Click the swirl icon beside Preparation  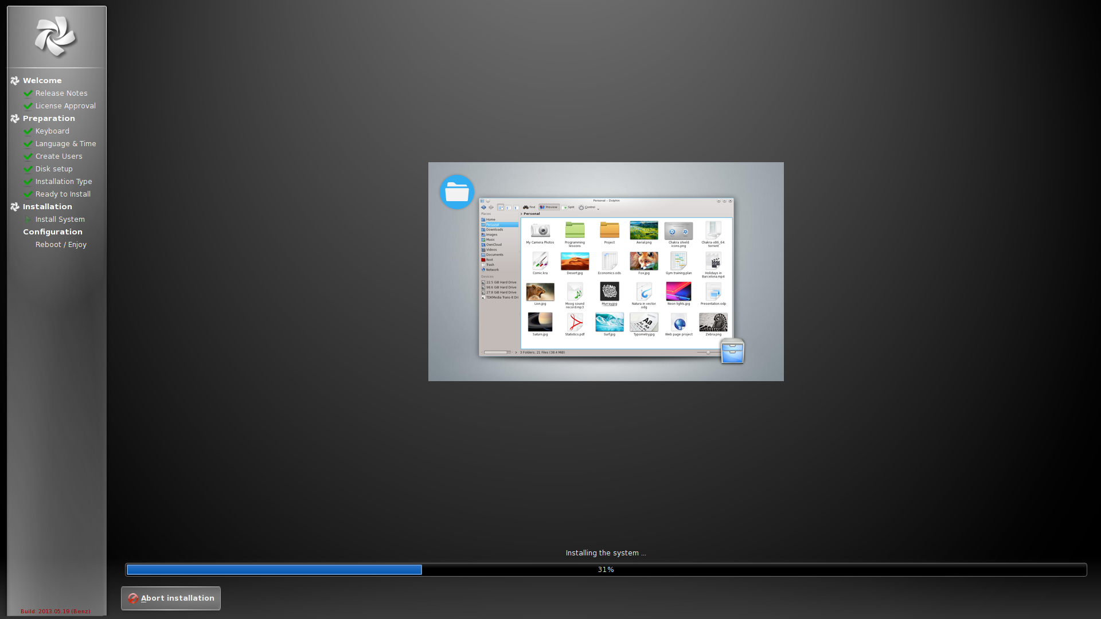click(15, 119)
